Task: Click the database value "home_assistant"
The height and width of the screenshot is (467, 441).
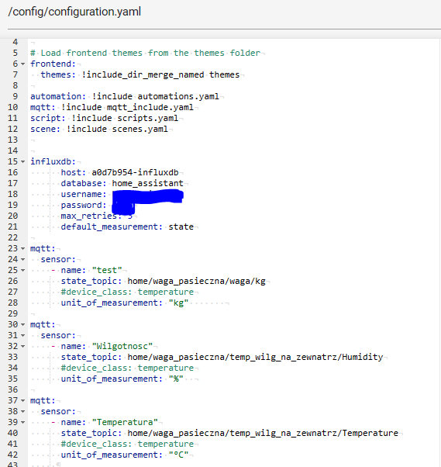Action: [x=148, y=183]
